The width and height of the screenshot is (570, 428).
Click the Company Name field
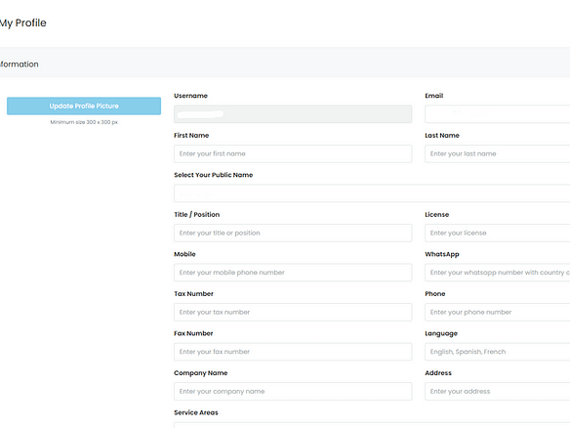pos(293,391)
